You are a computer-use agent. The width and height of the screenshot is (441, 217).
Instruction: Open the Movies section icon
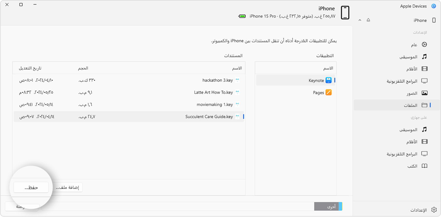point(425,69)
